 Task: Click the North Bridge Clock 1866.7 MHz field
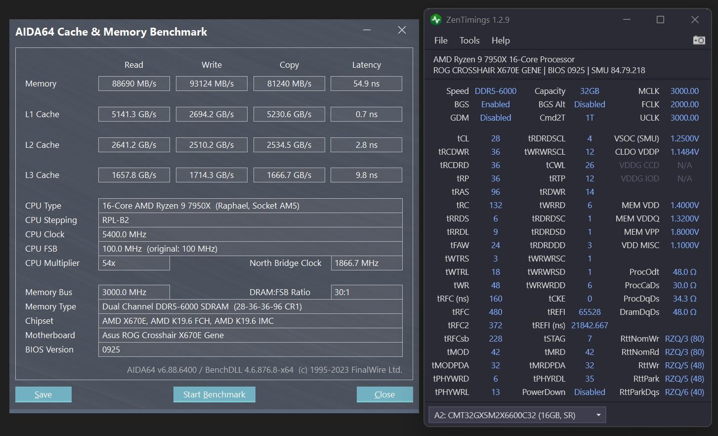pos(367,263)
